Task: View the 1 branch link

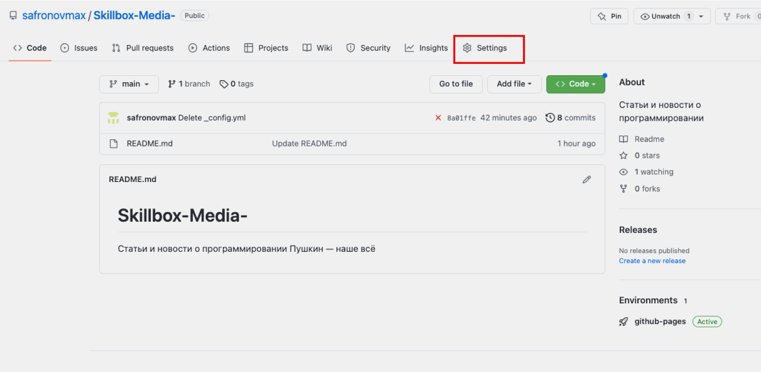Action: [x=189, y=84]
